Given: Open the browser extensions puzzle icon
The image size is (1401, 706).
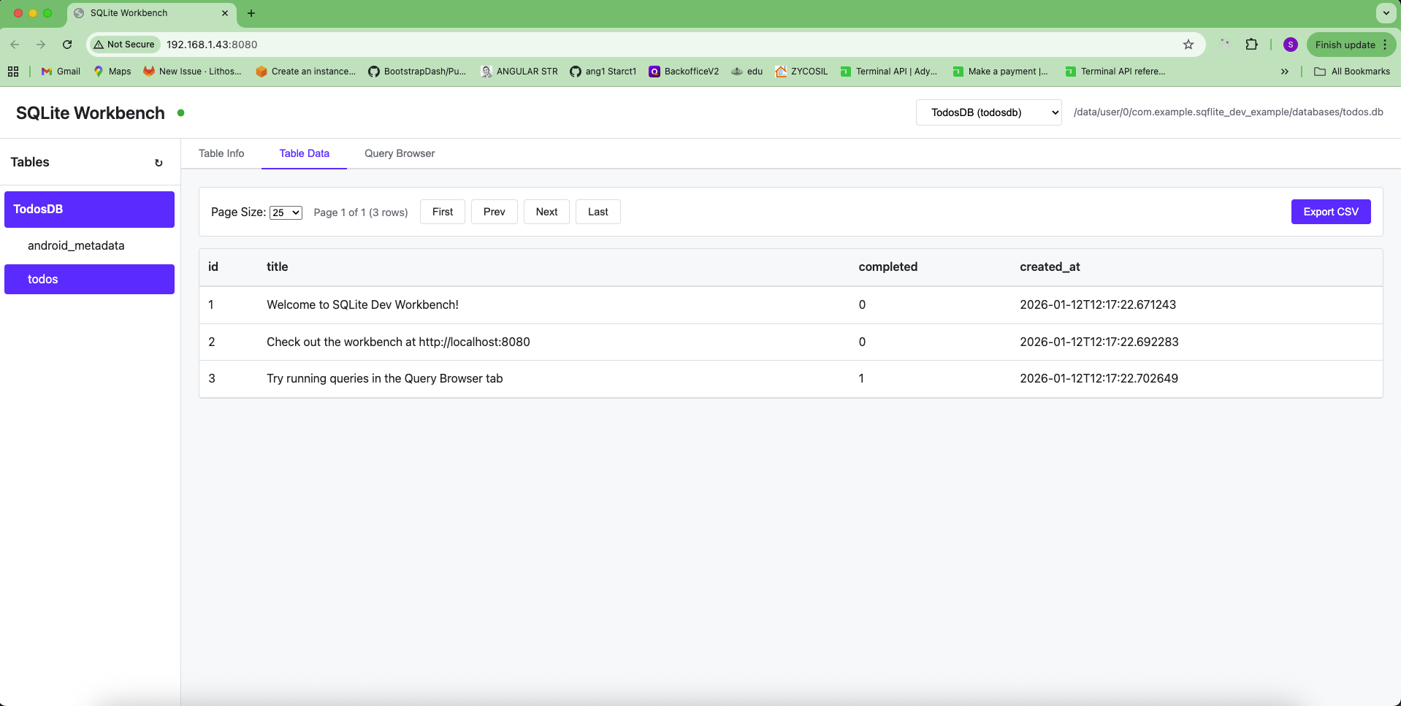Looking at the screenshot, I should [x=1252, y=45].
